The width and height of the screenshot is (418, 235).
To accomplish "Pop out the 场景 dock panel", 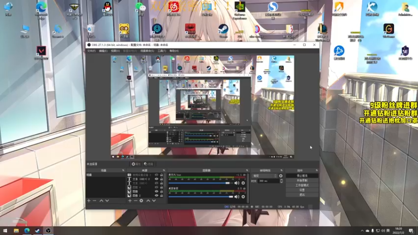I will click(x=123, y=170).
